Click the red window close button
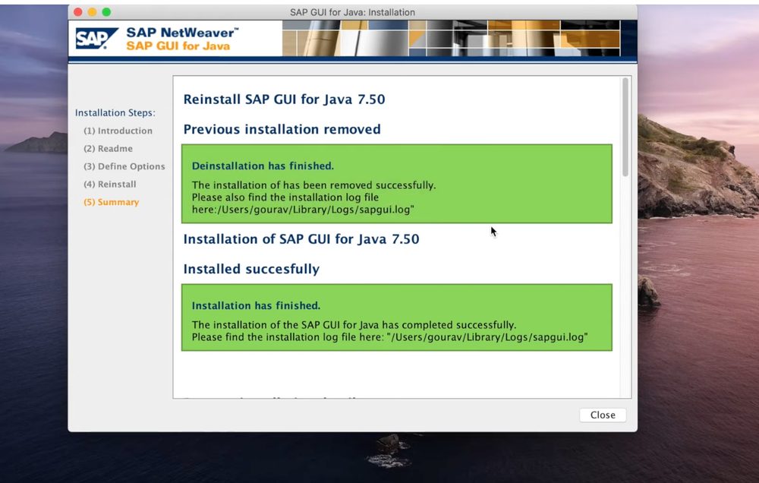The height and width of the screenshot is (483, 759). click(x=78, y=12)
